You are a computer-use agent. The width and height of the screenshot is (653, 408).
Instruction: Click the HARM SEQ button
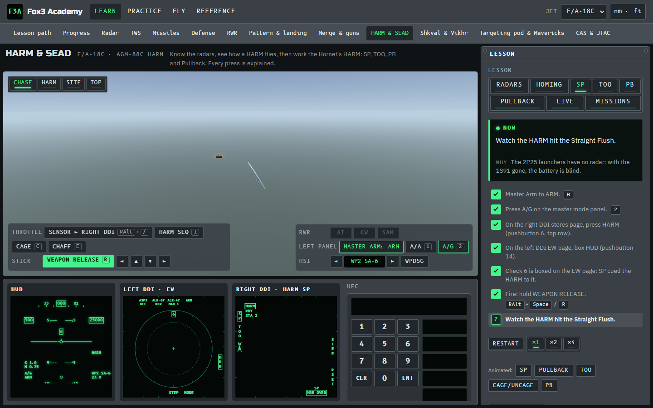(x=179, y=232)
